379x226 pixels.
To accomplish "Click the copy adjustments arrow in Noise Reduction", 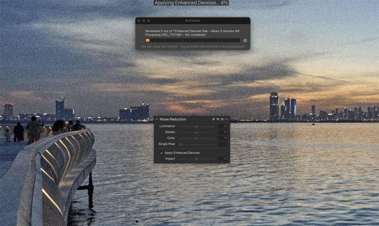I will point(214,119).
